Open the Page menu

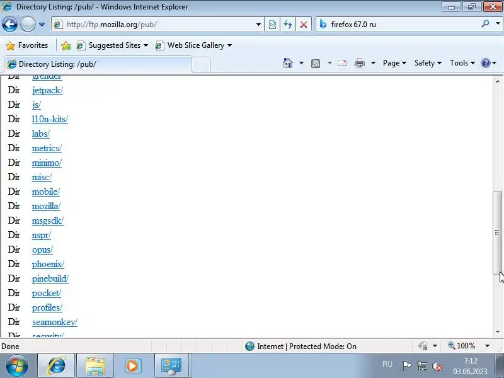click(394, 63)
